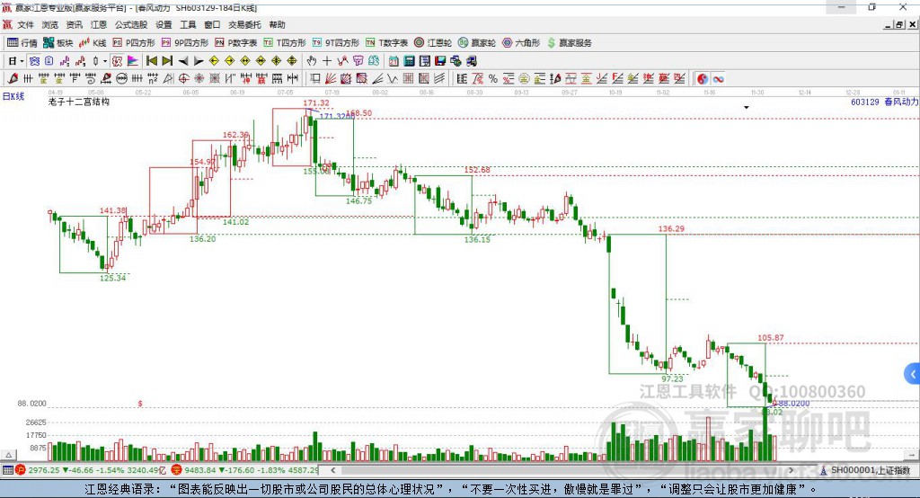Viewport: 920px width, 498px height.
Task: Select the polyline trend drawing tool
Action: click(x=342, y=61)
